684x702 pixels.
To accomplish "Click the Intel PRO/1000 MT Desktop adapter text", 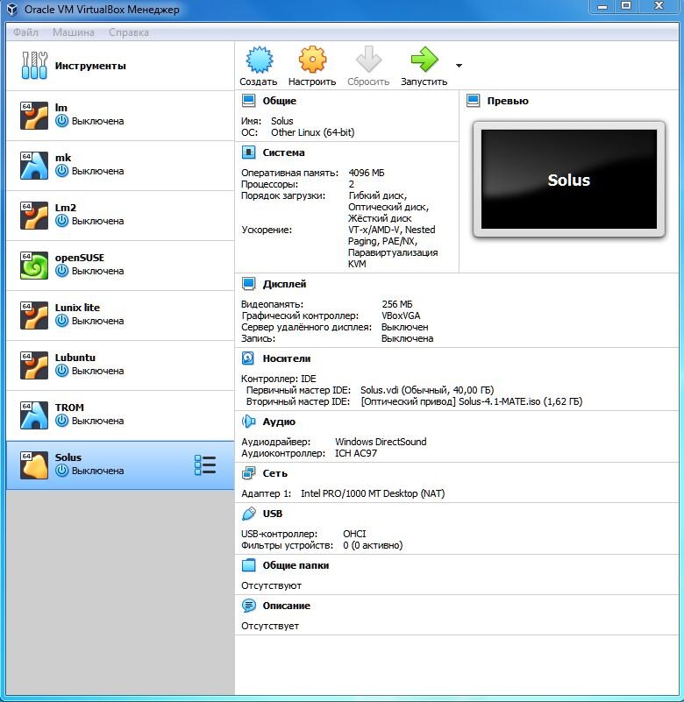I will tap(373, 493).
